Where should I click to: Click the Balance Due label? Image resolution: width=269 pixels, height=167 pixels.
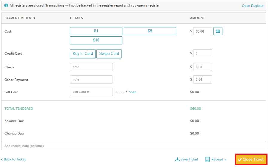point(14,121)
